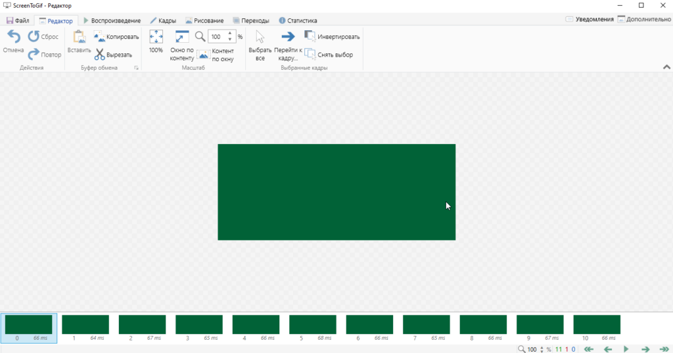Collapse the ribbon with the chevron
This screenshot has width=673, height=353.
(666, 67)
